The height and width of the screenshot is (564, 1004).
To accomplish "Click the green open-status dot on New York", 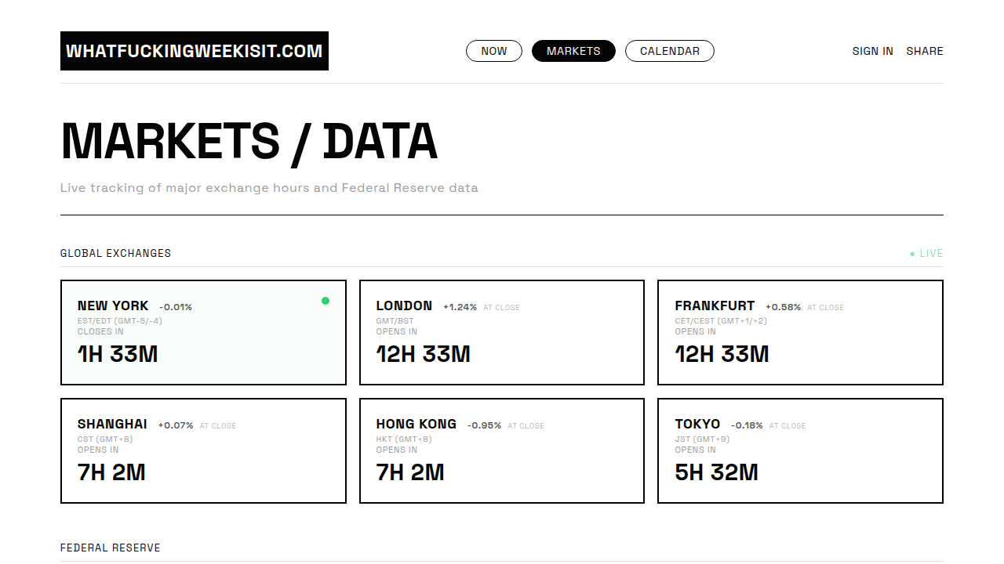I will coord(326,301).
